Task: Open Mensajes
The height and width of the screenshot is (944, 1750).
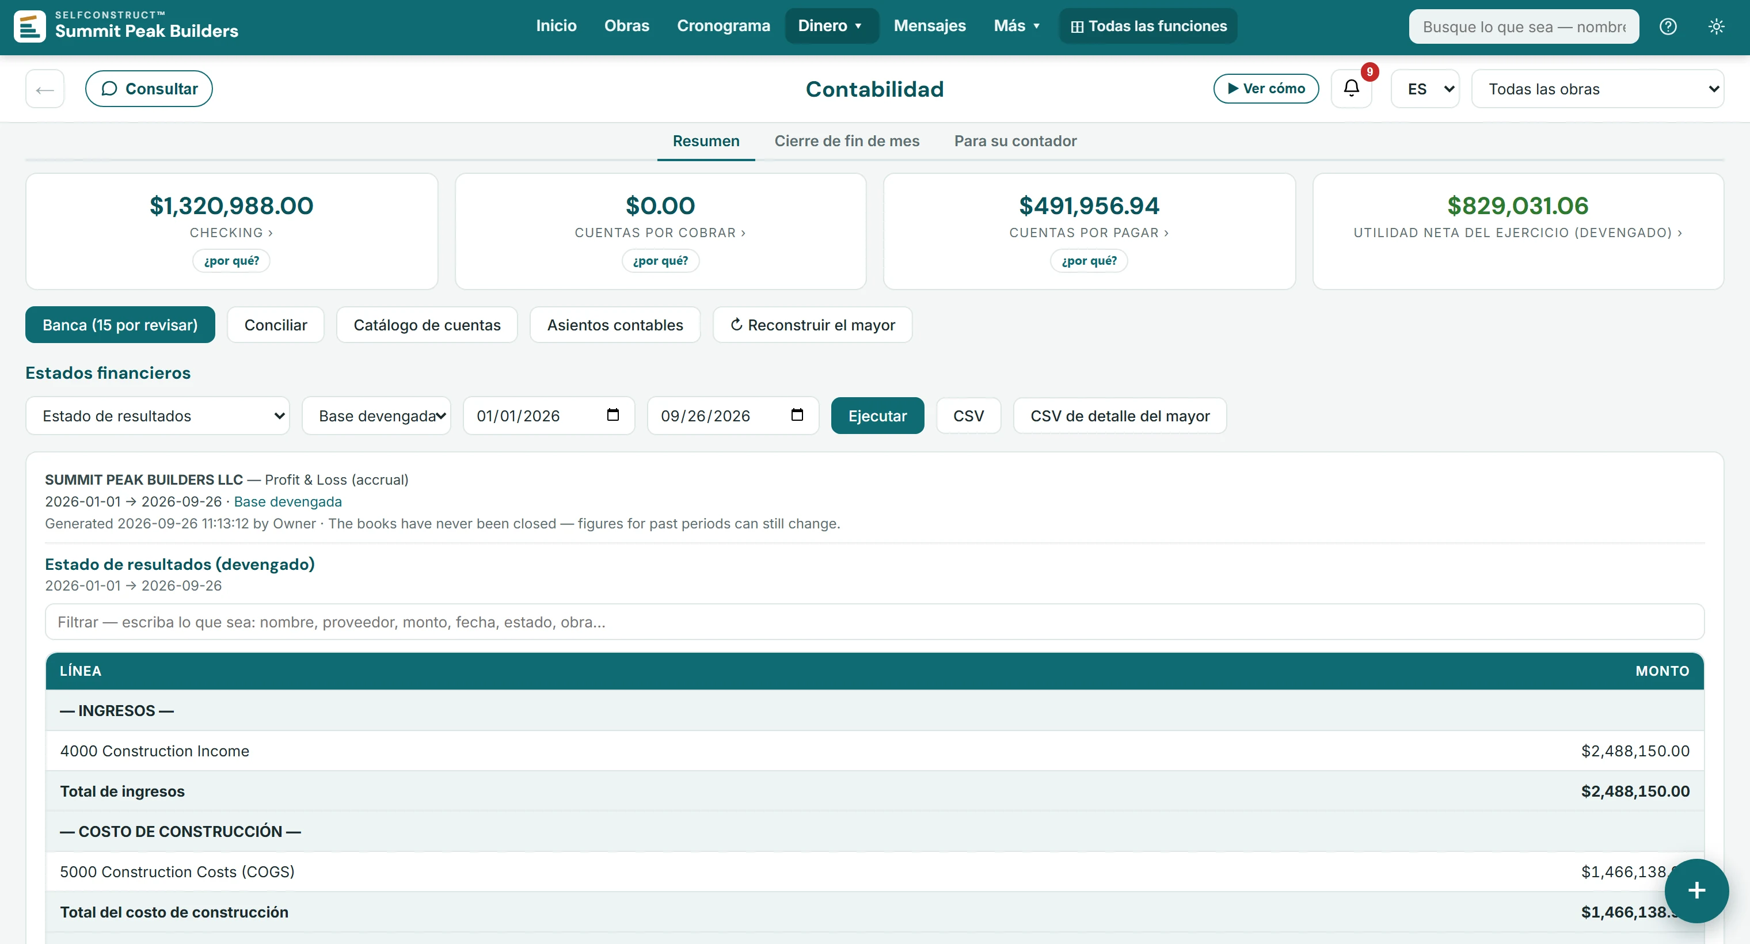Action: coord(929,26)
